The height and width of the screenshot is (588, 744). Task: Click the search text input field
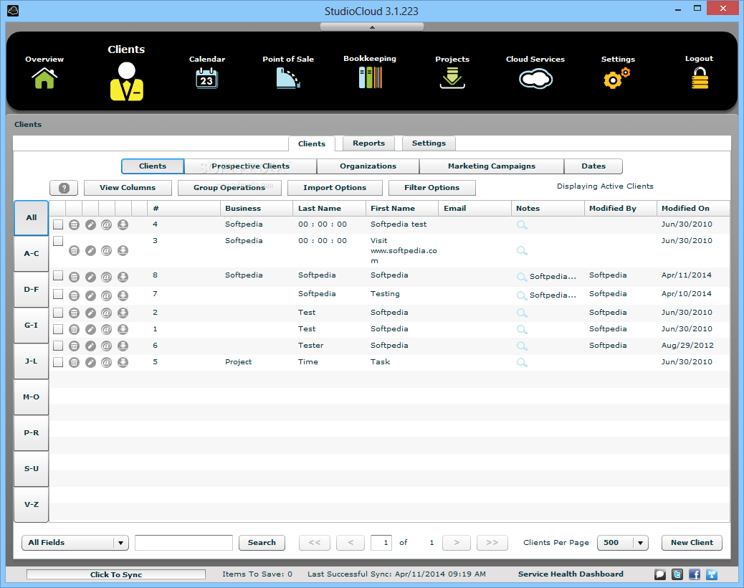click(183, 542)
